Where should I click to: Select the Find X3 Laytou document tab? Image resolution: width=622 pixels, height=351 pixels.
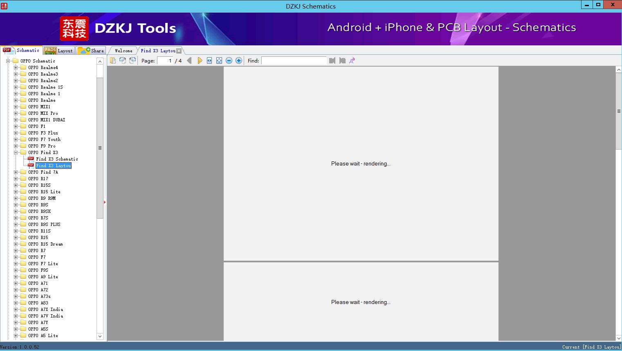click(158, 51)
